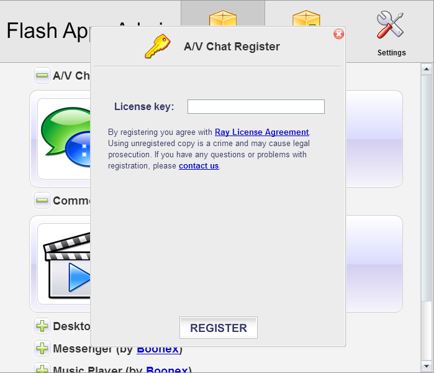Open Boonex link next to Messenger

(158, 349)
